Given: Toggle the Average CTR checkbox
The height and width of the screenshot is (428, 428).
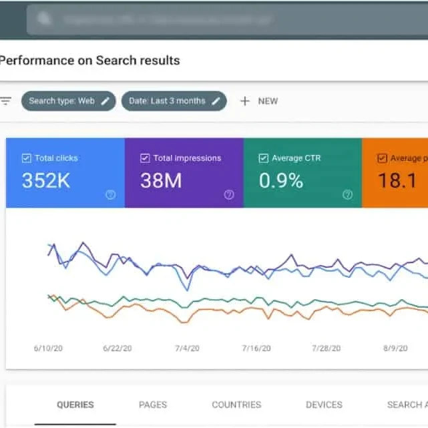Looking at the screenshot, I should (x=263, y=158).
